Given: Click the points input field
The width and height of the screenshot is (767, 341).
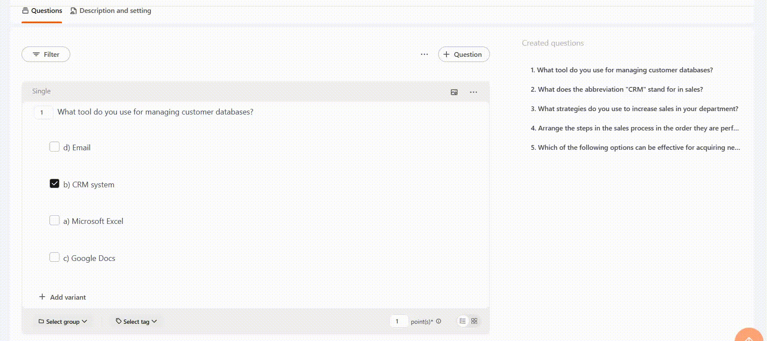Looking at the screenshot, I should point(398,321).
